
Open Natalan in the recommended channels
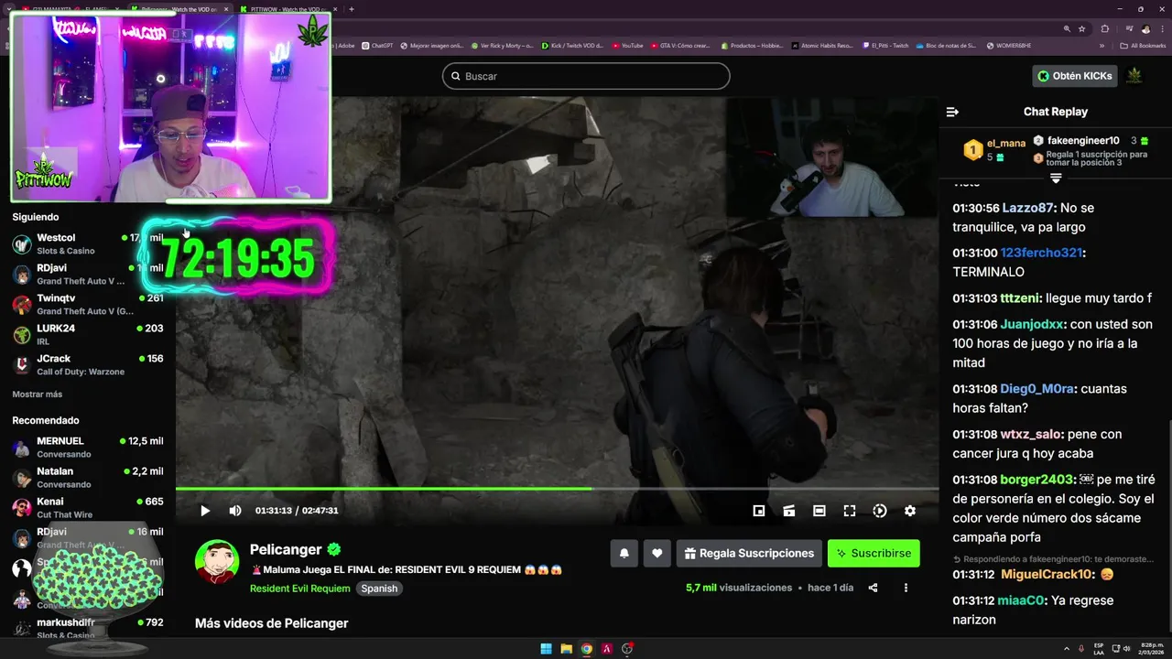point(88,477)
